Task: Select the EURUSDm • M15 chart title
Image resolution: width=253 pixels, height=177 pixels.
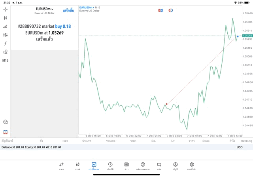Action: pos(90,8)
